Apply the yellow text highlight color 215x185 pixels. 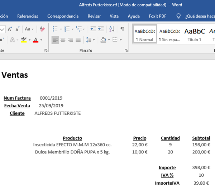(24, 40)
